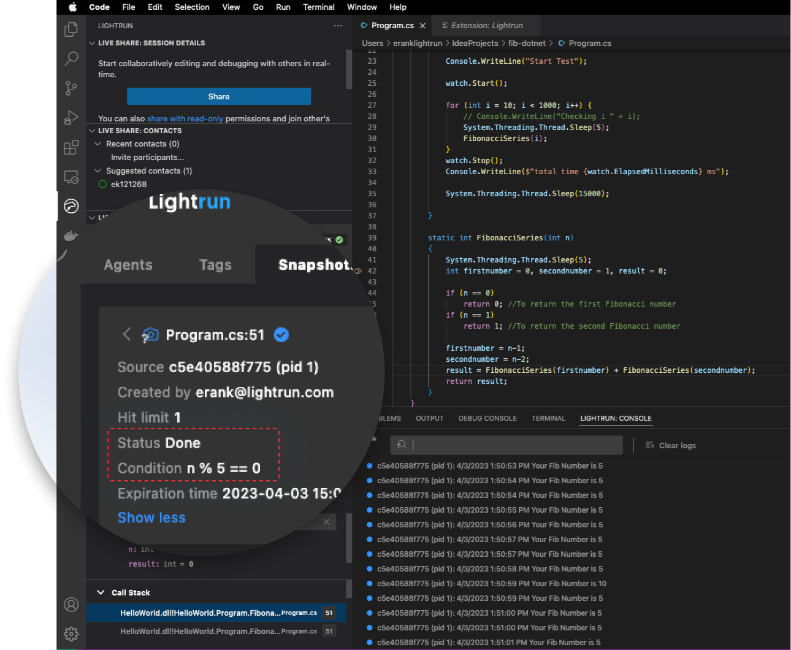Close the Program.cs editor tab
This screenshot has width=791, height=650.
coord(422,26)
